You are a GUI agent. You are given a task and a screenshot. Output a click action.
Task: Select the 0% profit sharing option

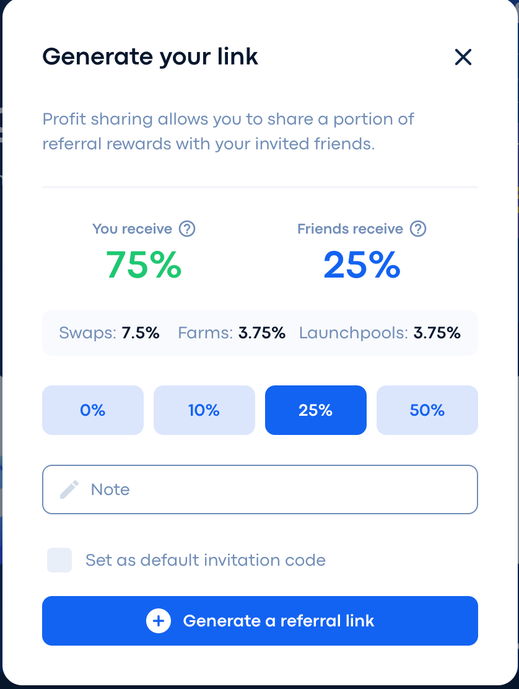click(x=93, y=410)
